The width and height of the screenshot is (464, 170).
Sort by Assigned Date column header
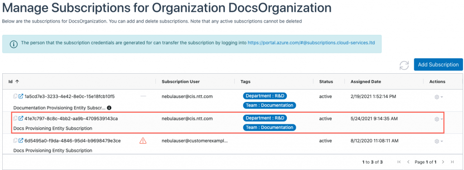[x=366, y=81]
